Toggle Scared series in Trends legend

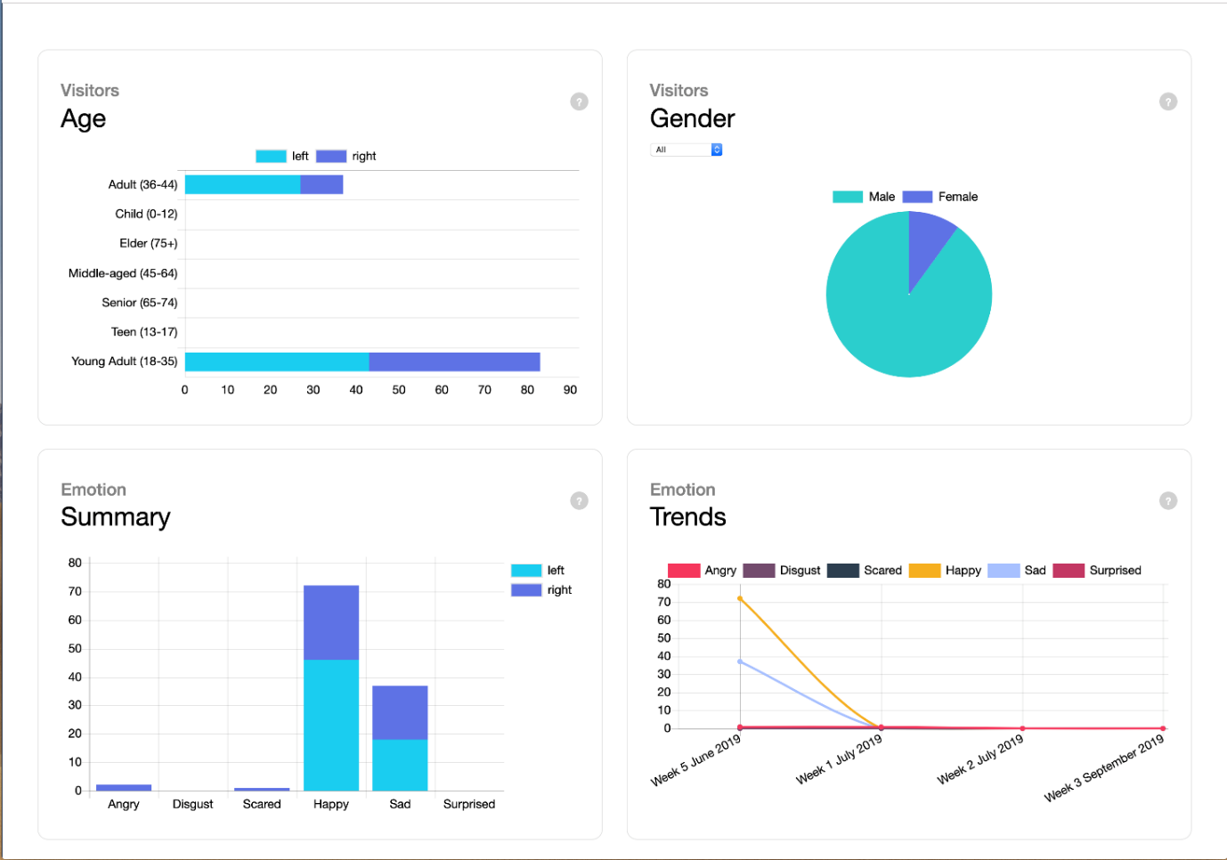point(865,571)
